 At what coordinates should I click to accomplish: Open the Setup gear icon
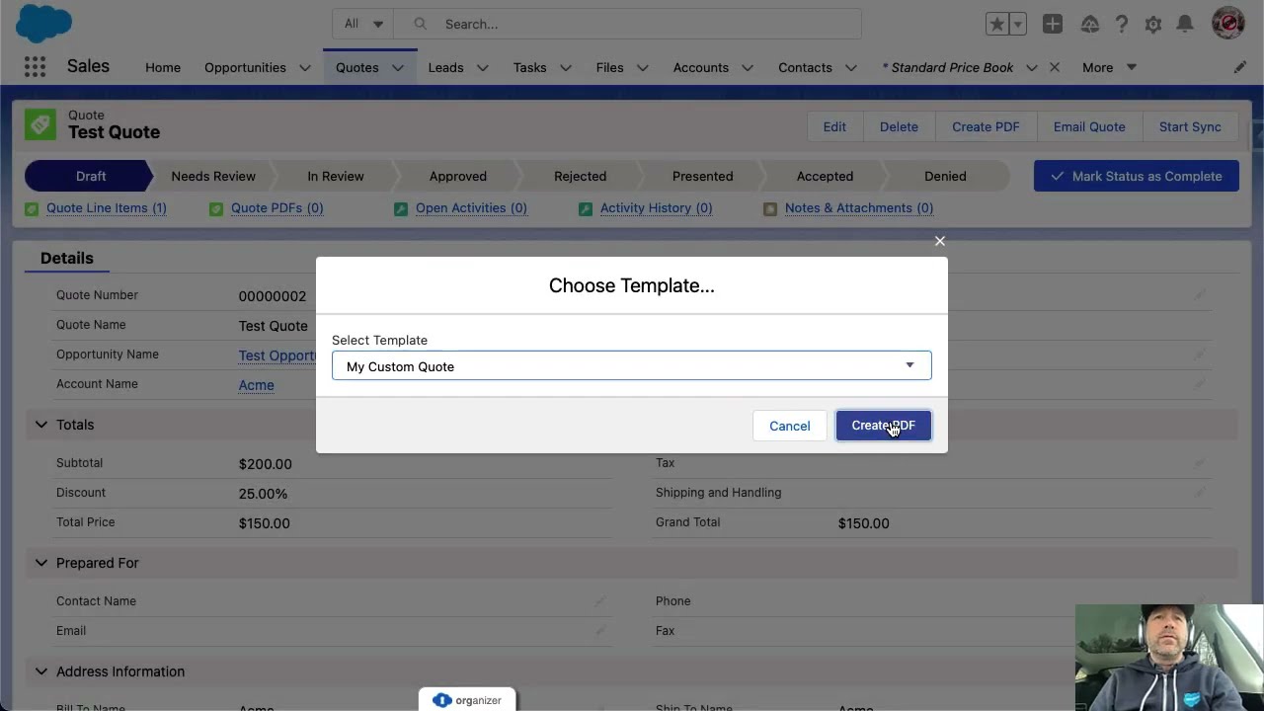1153,25
